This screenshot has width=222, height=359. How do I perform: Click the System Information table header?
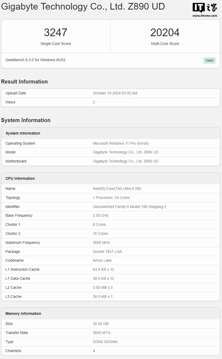pyautogui.click(x=23, y=133)
